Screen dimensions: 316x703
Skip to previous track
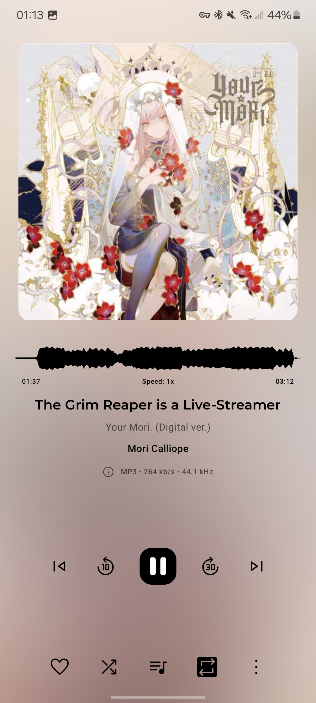[59, 566]
